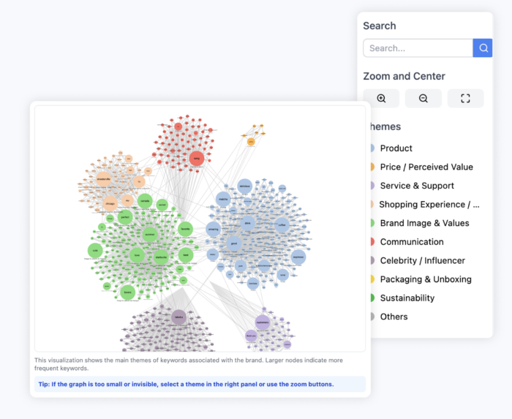Select the large red "song" node
The width and height of the screenshot is (512, 419).
coord(196,158)
